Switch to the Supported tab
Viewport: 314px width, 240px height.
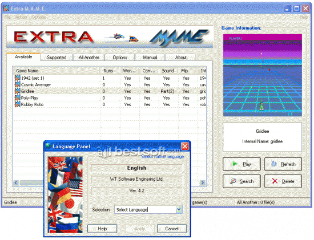click(x=57, y=58)
